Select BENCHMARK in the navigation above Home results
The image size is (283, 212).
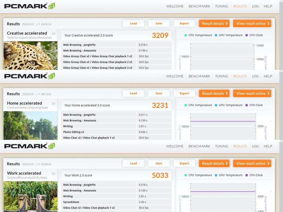pyautogui.click(x=199, y=76)
